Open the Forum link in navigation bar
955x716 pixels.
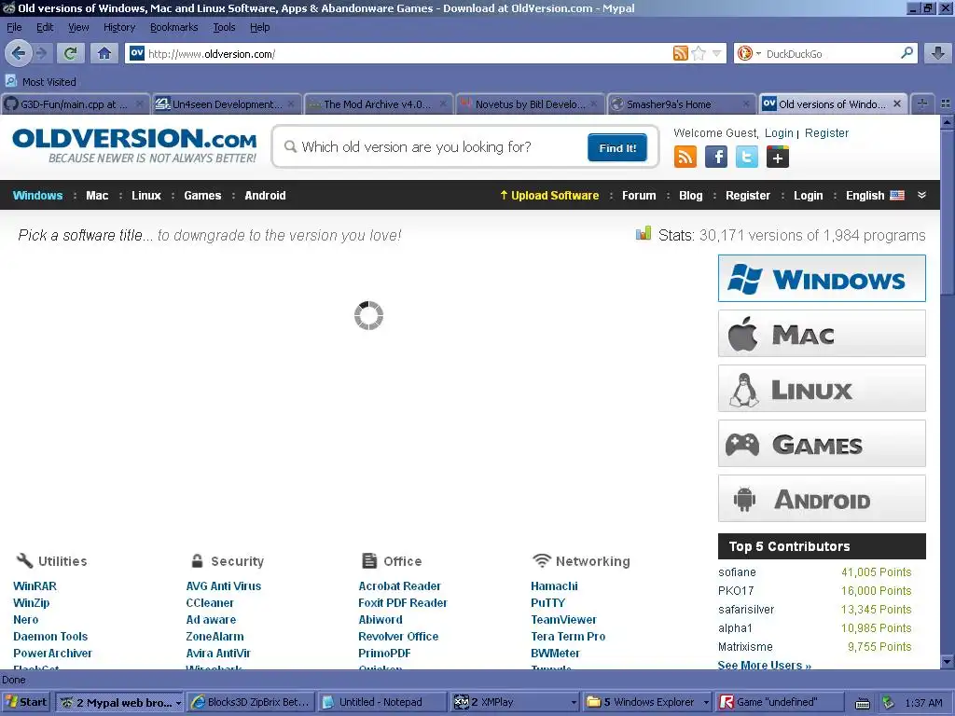[x=639, y=196]
